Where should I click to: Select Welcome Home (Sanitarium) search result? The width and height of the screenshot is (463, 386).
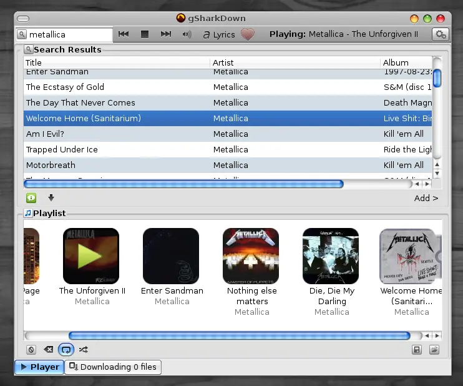click(x=228, y=119)
